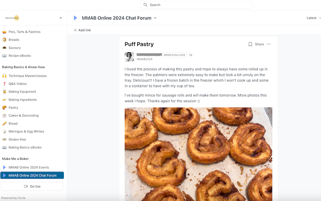This screenshot has width=321, height=201.
Task: Click the plus icon for Add link
Action: click(x=75, y=30)
